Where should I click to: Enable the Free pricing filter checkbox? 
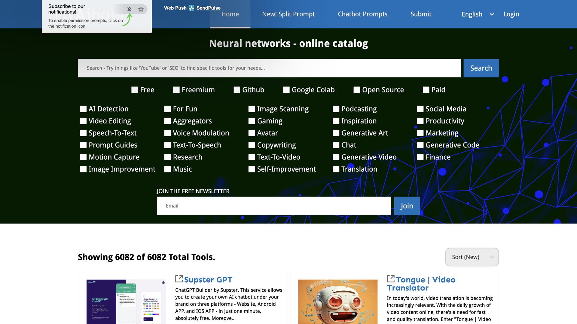[135, 90]
